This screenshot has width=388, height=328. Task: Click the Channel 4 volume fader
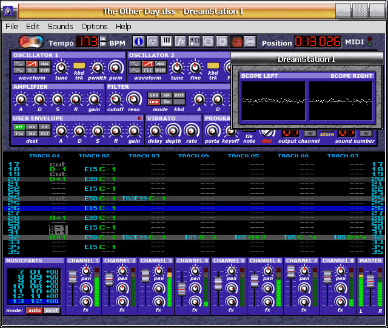coord(182,289)
